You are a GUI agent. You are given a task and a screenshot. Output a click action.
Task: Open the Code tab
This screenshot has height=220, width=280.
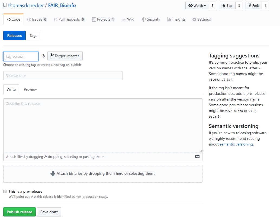(14, 19)
